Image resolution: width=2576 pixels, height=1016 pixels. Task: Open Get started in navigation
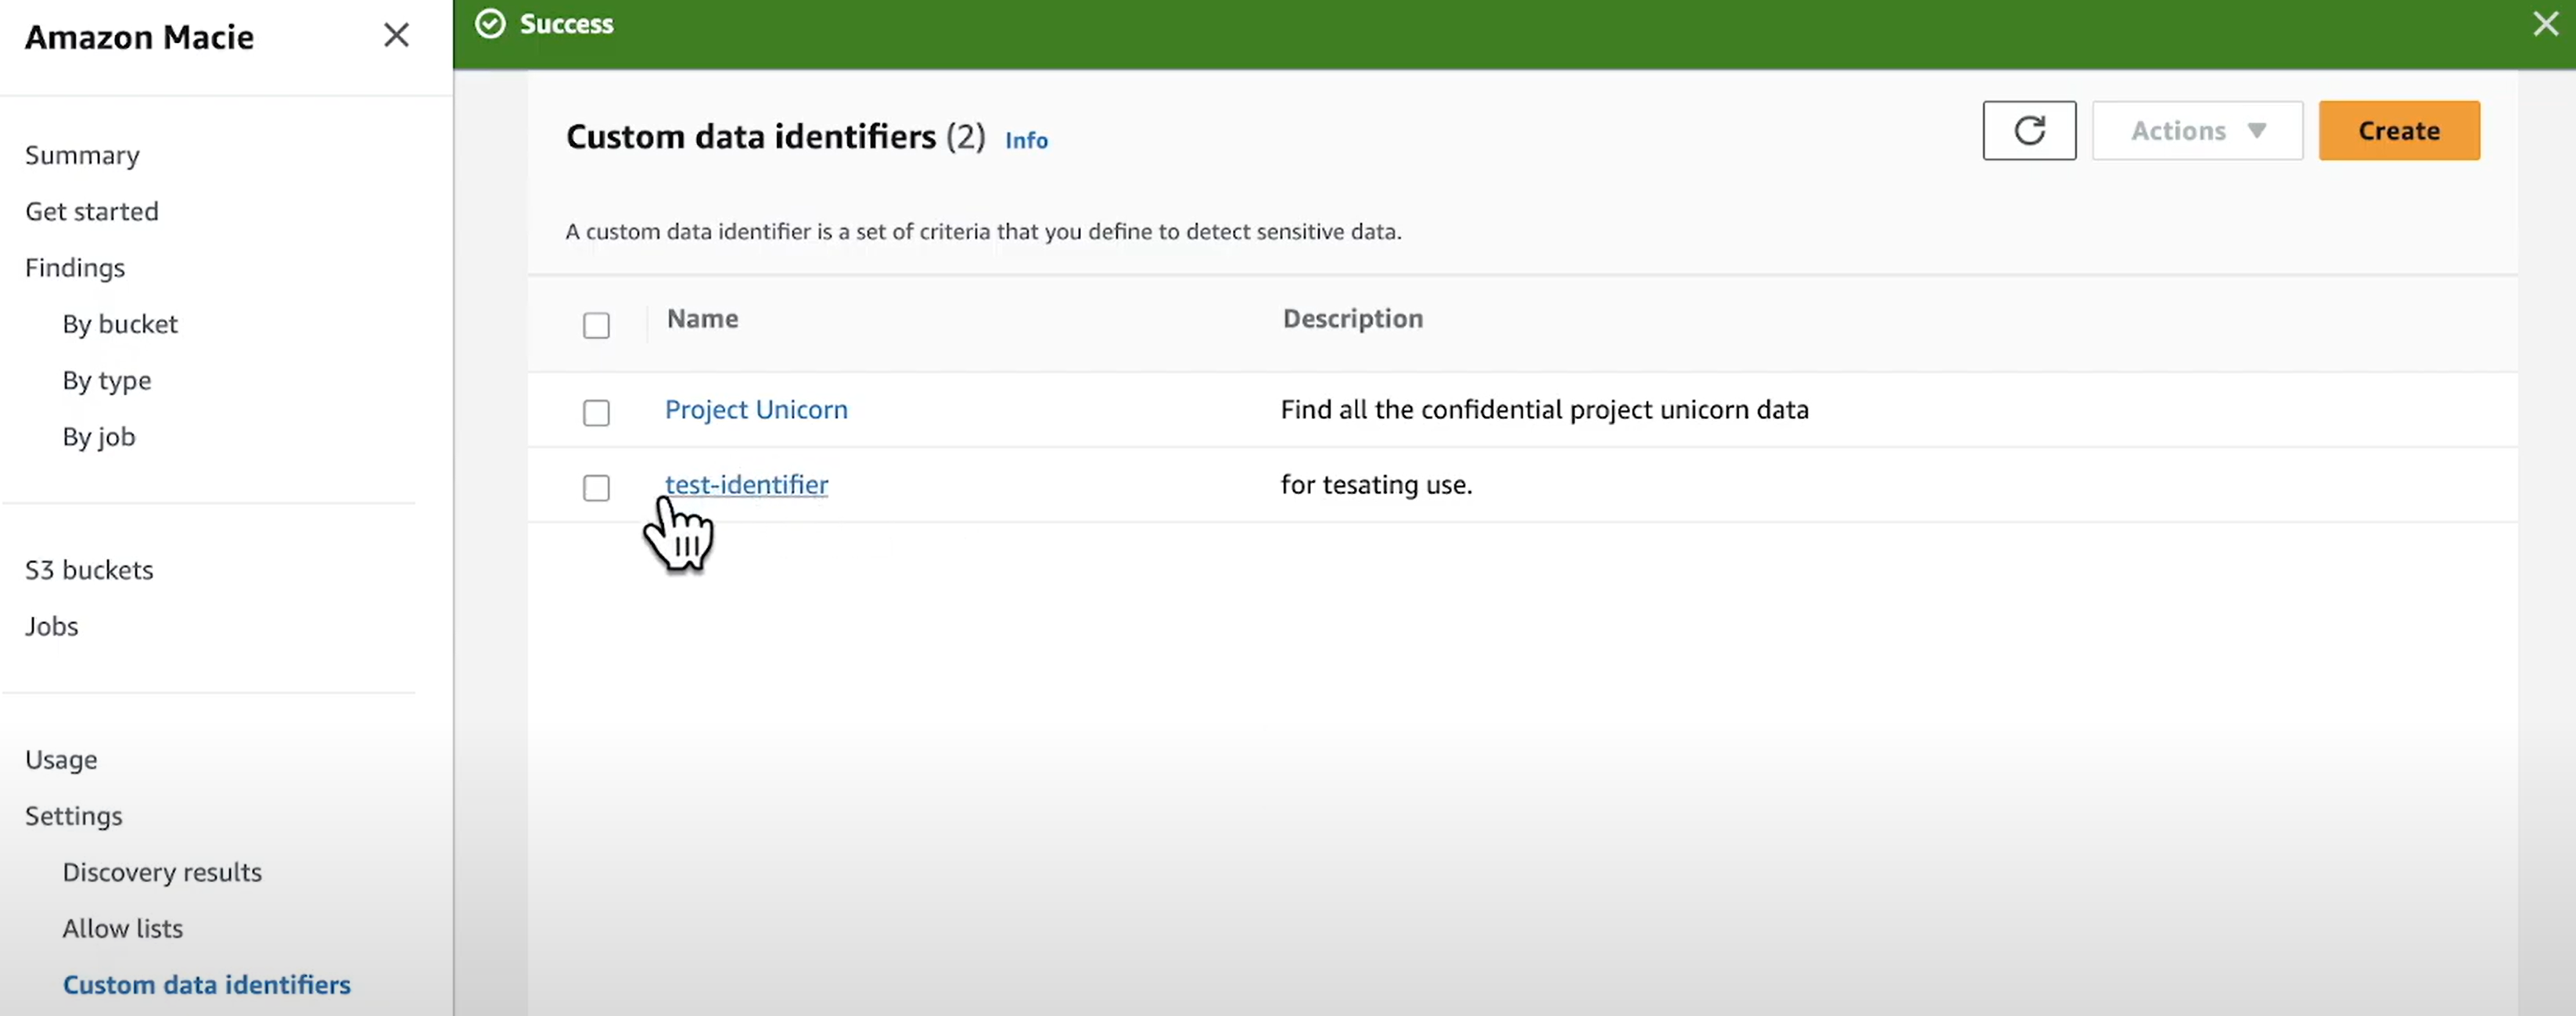91,211
